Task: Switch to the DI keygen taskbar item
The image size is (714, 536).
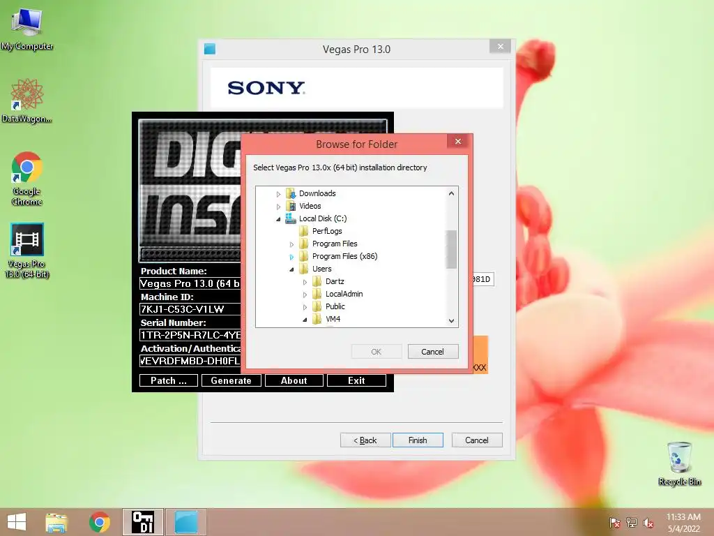Action: point(142,522)
